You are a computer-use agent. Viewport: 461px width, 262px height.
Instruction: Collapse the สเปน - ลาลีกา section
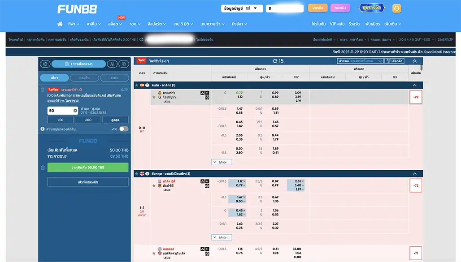point(415,85)
